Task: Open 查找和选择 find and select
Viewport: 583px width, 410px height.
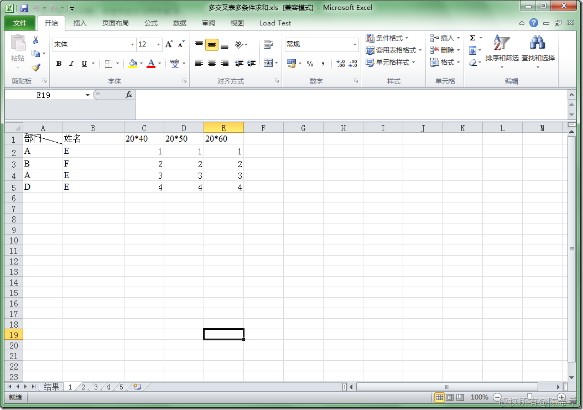Action: coord(538,51)
